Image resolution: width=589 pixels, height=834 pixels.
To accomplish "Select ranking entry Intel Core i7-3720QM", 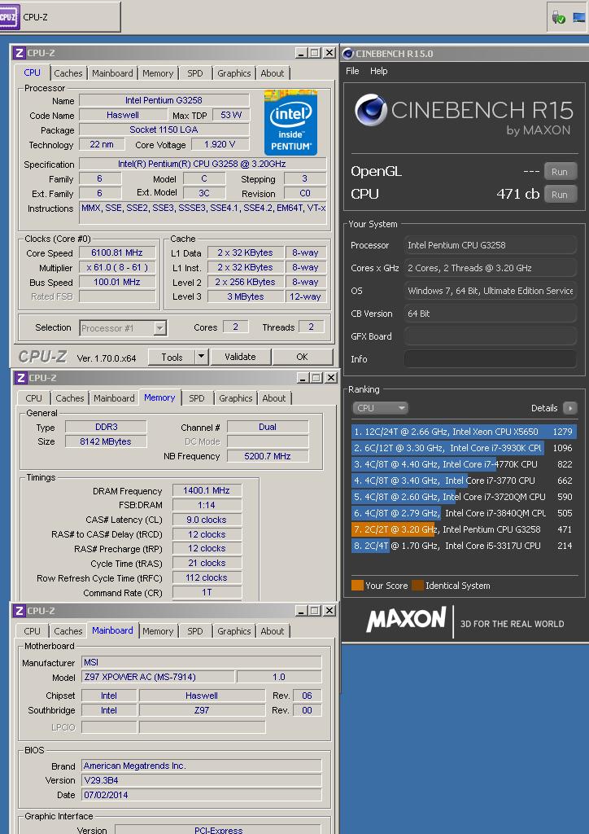I will [x=464, y=497].
